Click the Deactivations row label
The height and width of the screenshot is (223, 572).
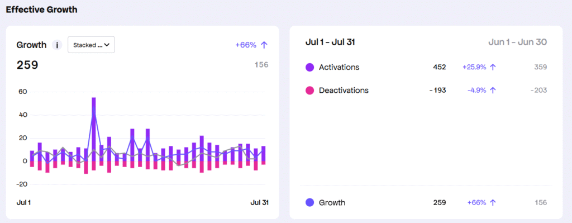click(x=344, y=90)
